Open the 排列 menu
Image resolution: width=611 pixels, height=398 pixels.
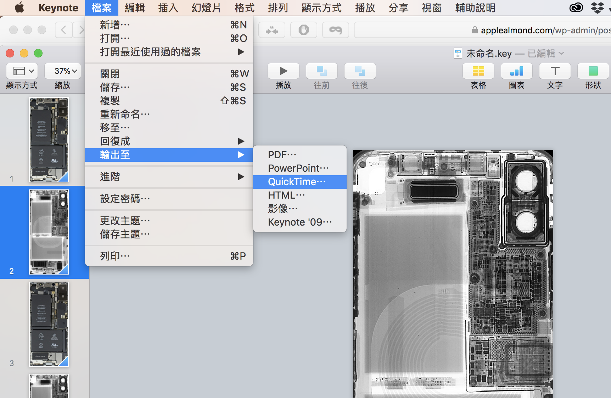pyautogui.click(x=278, y=8)
